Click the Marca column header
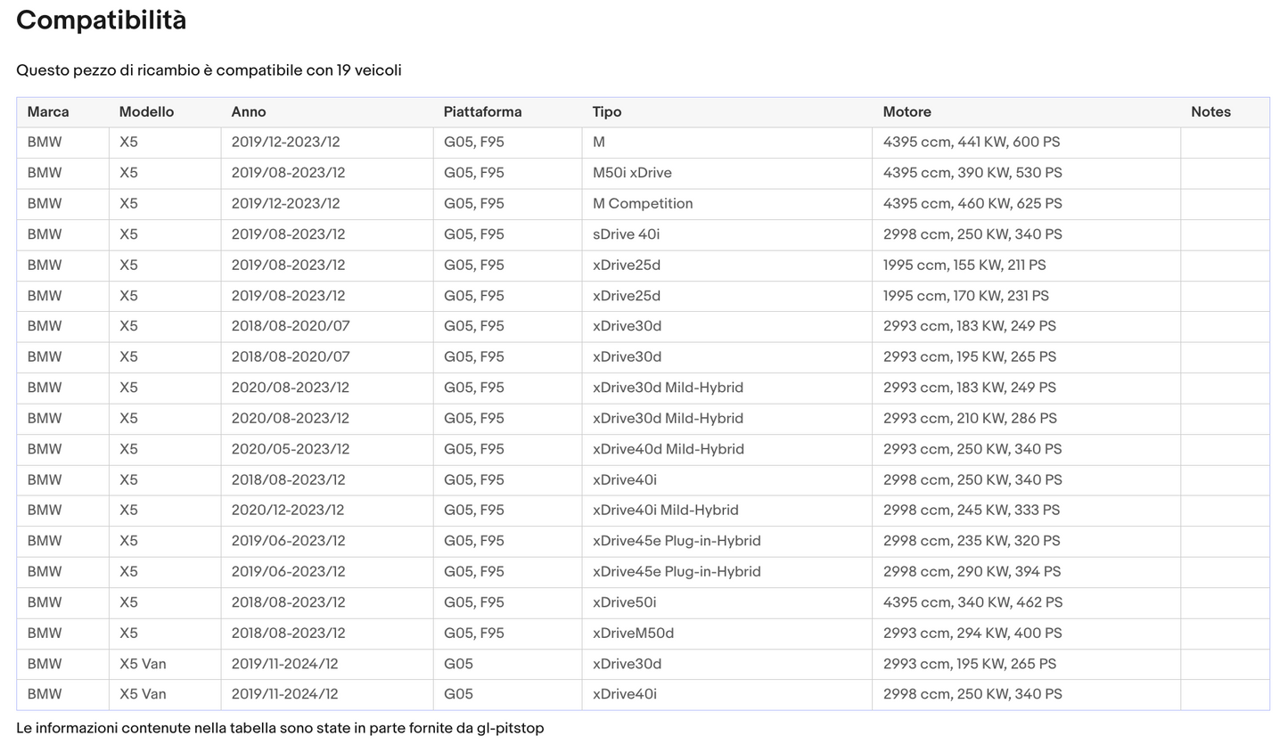Image resolution: width=1288 pixels, height=744 pixels. [48, 112]
